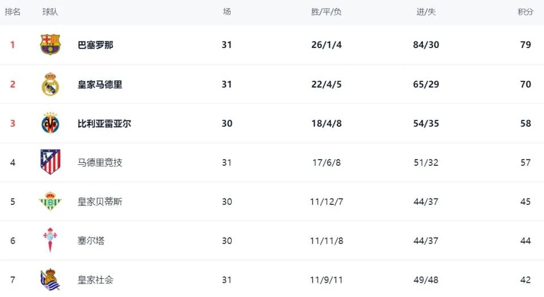544x297 pixels.
Task: Click the Real Madrid club crest
Action: pyautogui.click(x=50, y=84)
